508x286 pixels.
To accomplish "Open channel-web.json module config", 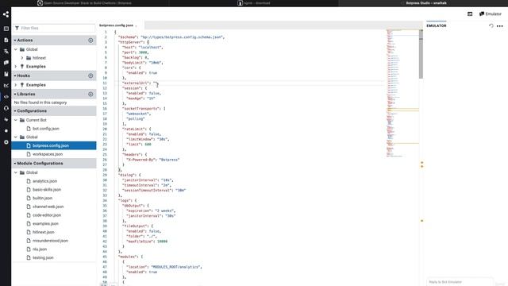I will 48,207.
